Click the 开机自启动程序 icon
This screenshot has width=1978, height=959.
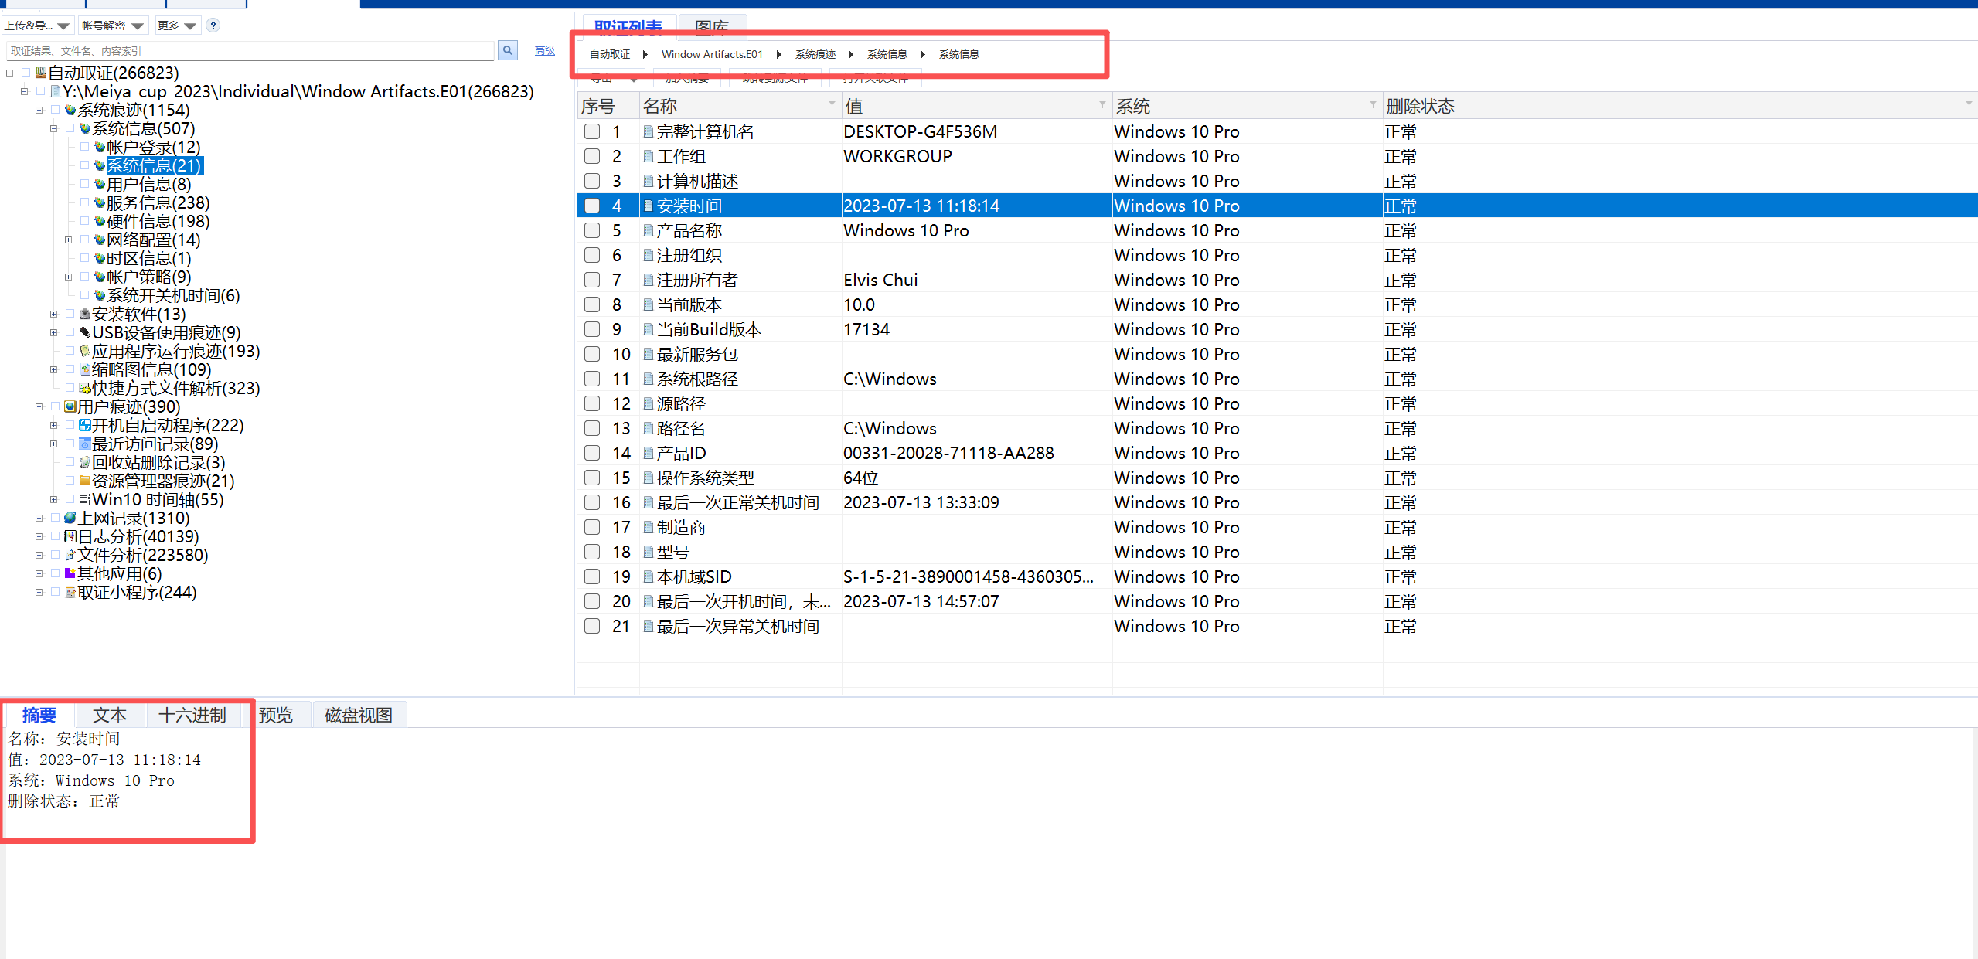coord(85,426)
